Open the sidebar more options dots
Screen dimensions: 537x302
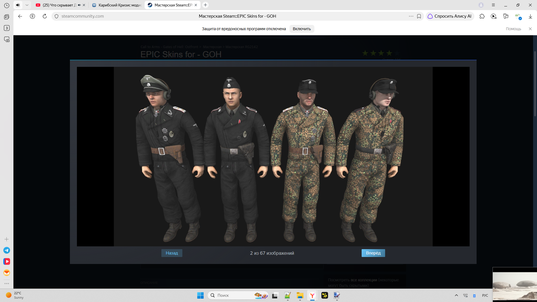pyautogui.click(x=7, y=284)
